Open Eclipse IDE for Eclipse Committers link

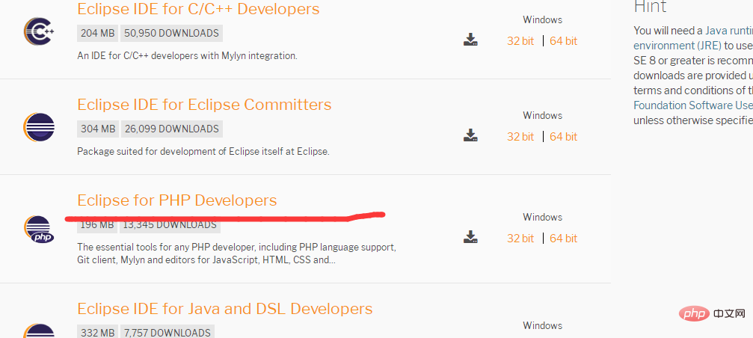(x=204, y=104)
